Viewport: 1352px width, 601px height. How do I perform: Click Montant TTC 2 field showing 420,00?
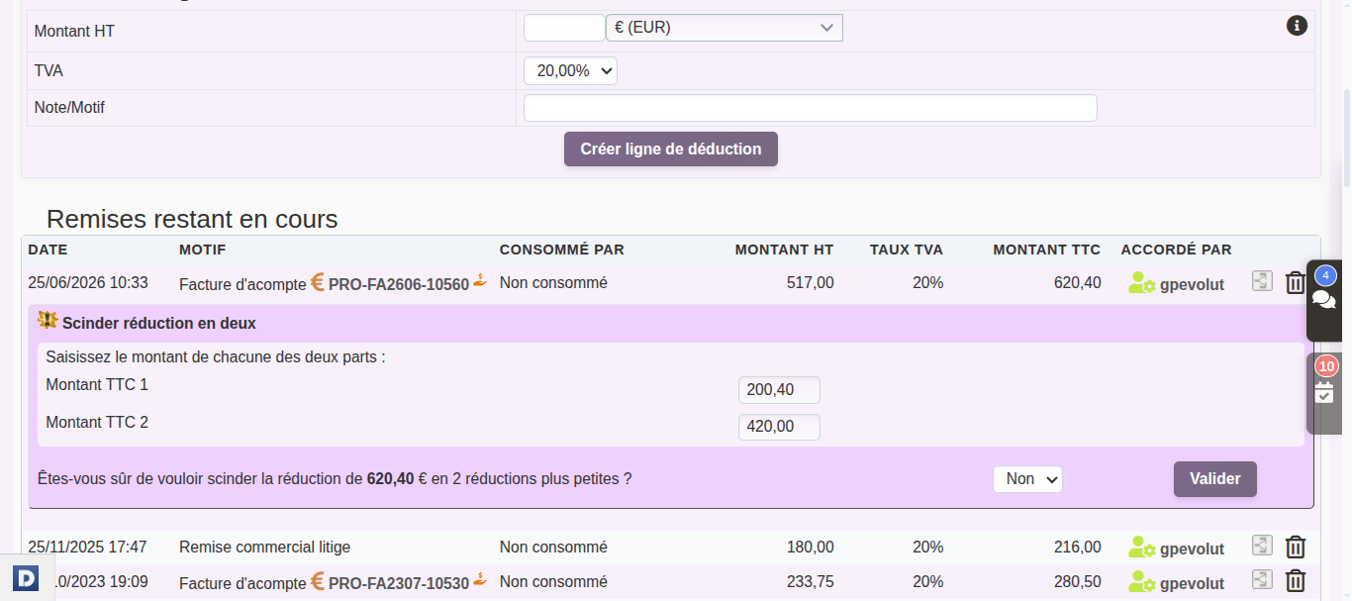pyautogui.click(x=779, y=427)
